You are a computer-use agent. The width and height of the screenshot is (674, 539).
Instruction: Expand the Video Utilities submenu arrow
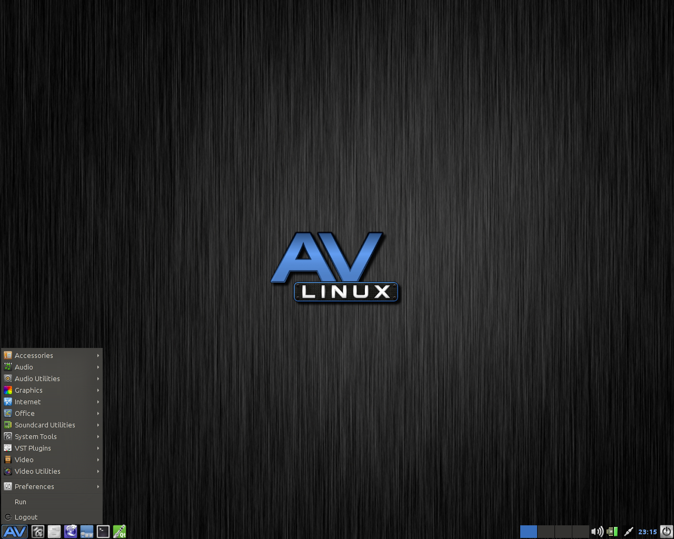(98, 471)
